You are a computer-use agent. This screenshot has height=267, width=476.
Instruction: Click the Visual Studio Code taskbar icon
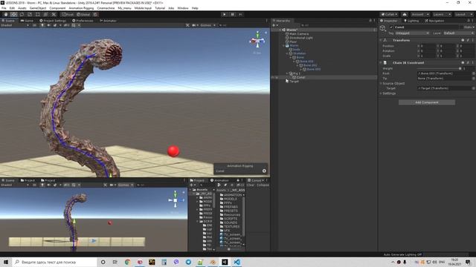tap(237, 262)
